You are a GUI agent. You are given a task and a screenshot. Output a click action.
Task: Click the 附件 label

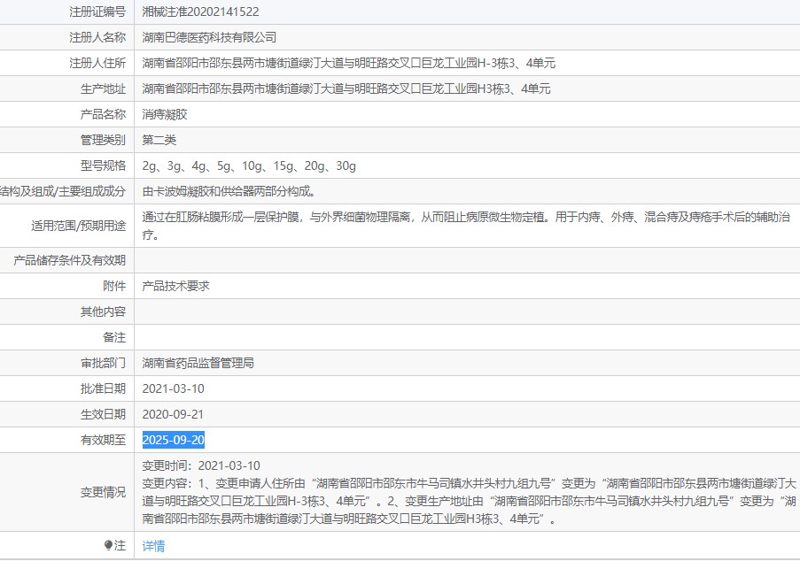pos(114,286)
